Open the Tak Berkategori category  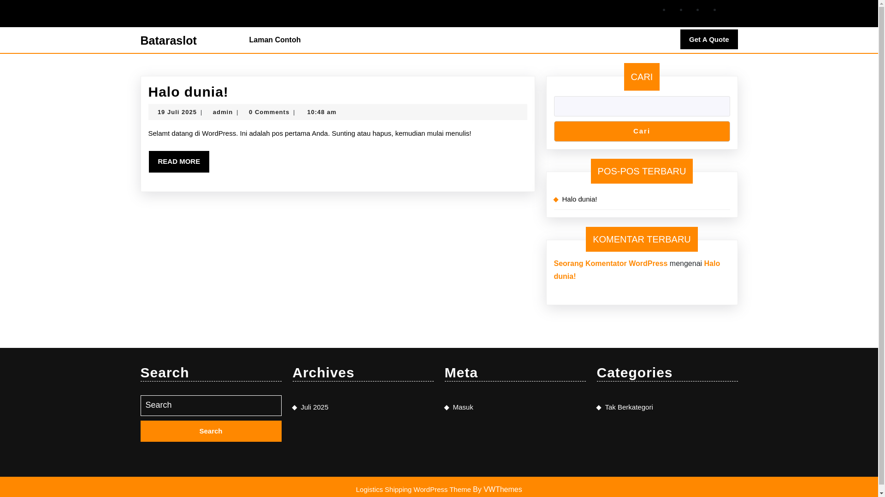[x=629, y=407]
